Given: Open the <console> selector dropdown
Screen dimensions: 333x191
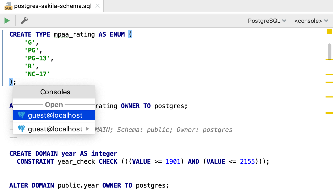Looking at the screenshot, I should click(x=311, y=21).
